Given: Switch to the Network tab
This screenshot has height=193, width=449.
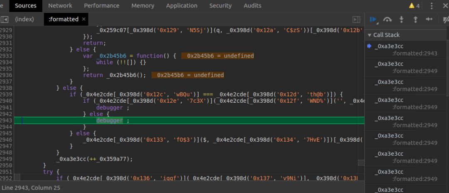Looking at the screenshot, I should pyautogui.click(x=60, y=6).
